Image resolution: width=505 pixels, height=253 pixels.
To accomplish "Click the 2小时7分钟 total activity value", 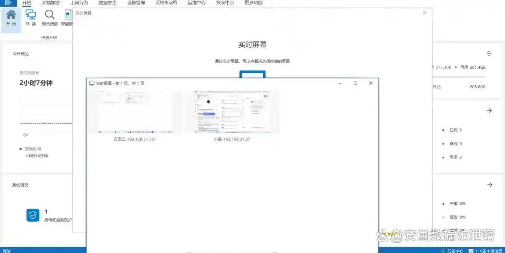I will pyautogui.click(x=36, y=83).
